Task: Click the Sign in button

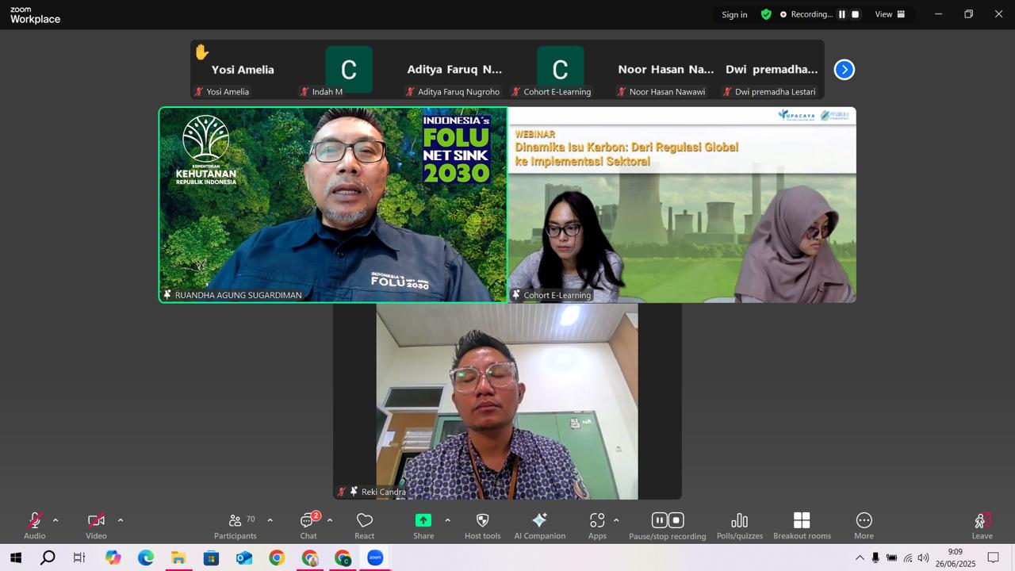Action: (734, 14)
